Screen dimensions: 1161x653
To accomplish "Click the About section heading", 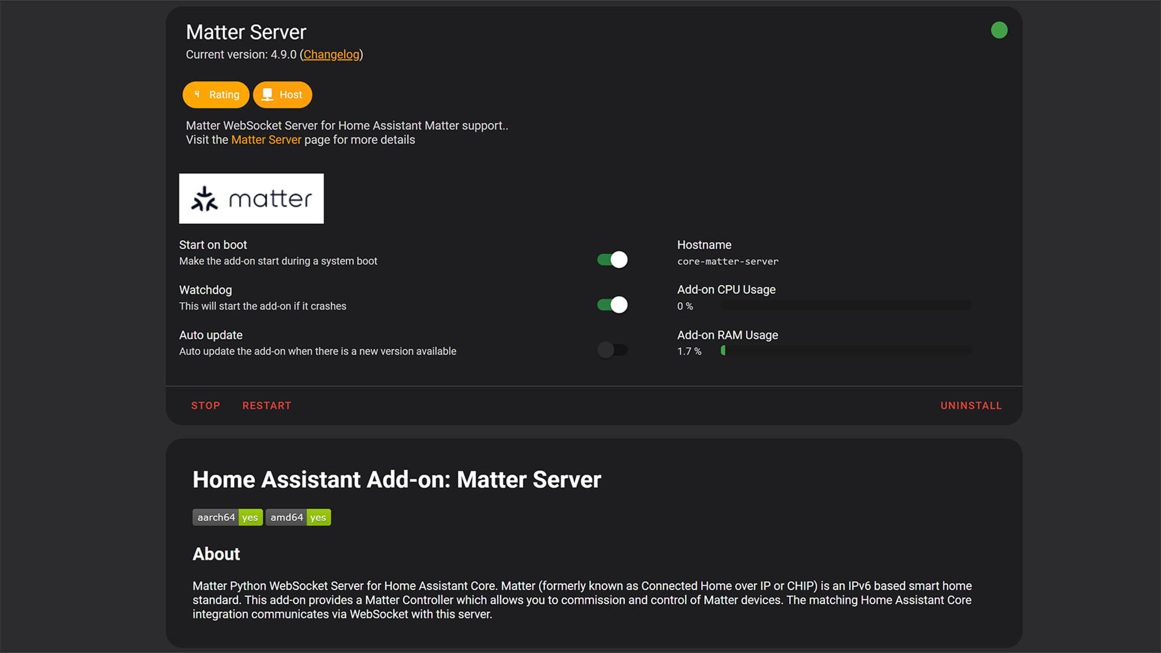I will (216, 554).
